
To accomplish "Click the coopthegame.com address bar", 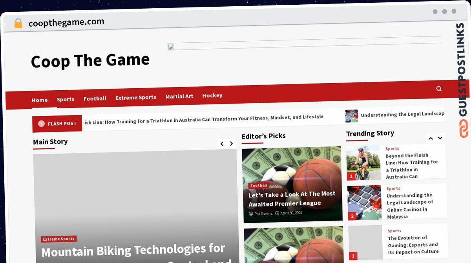I will point(66,22).
